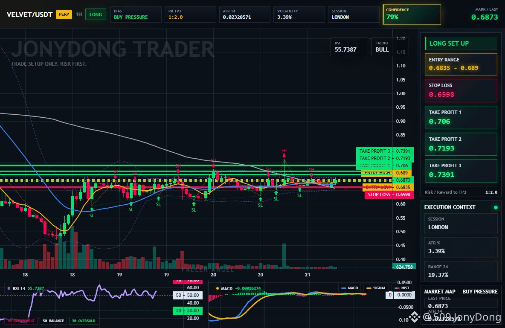The width and height of the screenshot is (505, 328).
Task: Click the RSI 50.00 level tag
Action: [x=188, y=295]
